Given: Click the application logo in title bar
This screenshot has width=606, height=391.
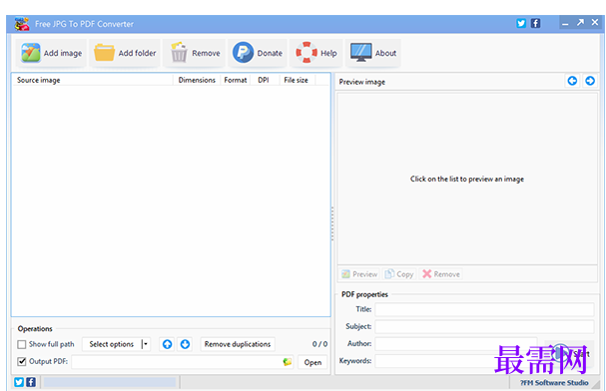Looking at the screenshot, I should tap(22, 24).
